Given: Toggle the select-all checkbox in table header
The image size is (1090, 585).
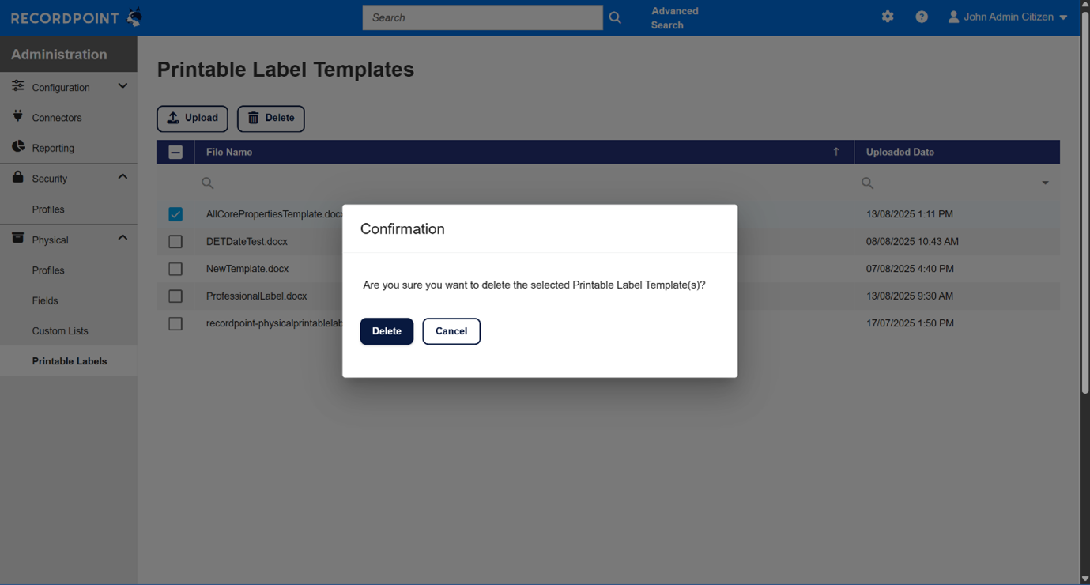Looking at the screenshot, I should point(175,153).
